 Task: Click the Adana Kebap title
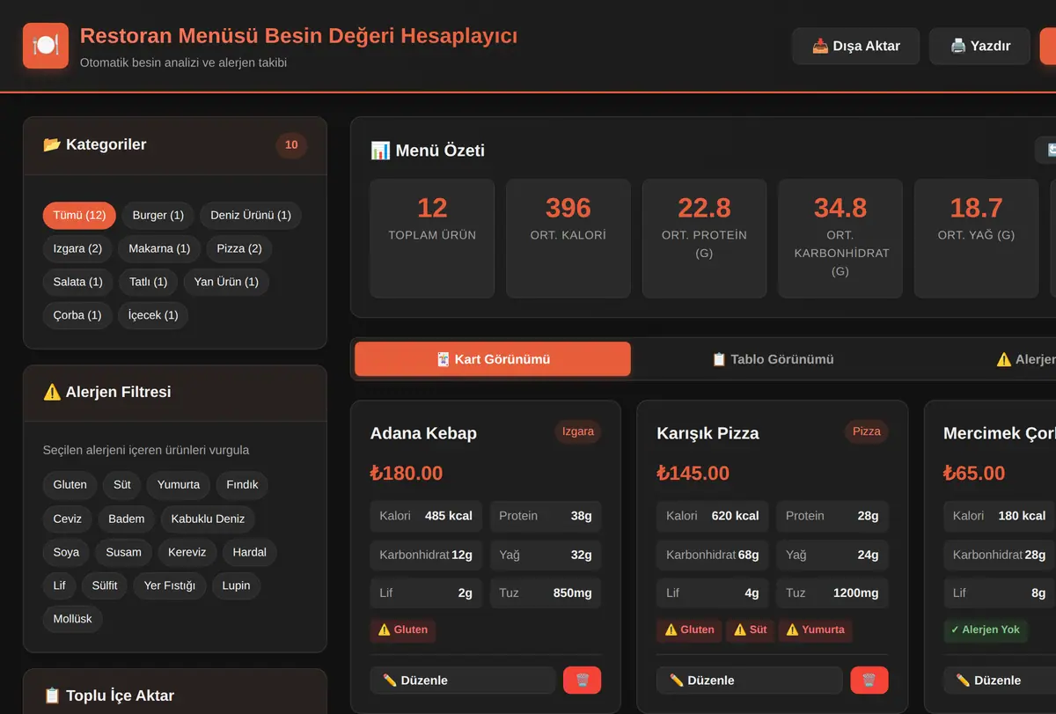coord(423,433)
